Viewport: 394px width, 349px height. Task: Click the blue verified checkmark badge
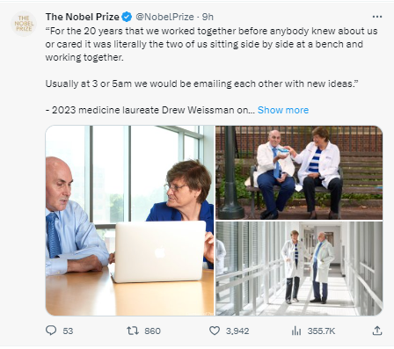tap(127, 17)
